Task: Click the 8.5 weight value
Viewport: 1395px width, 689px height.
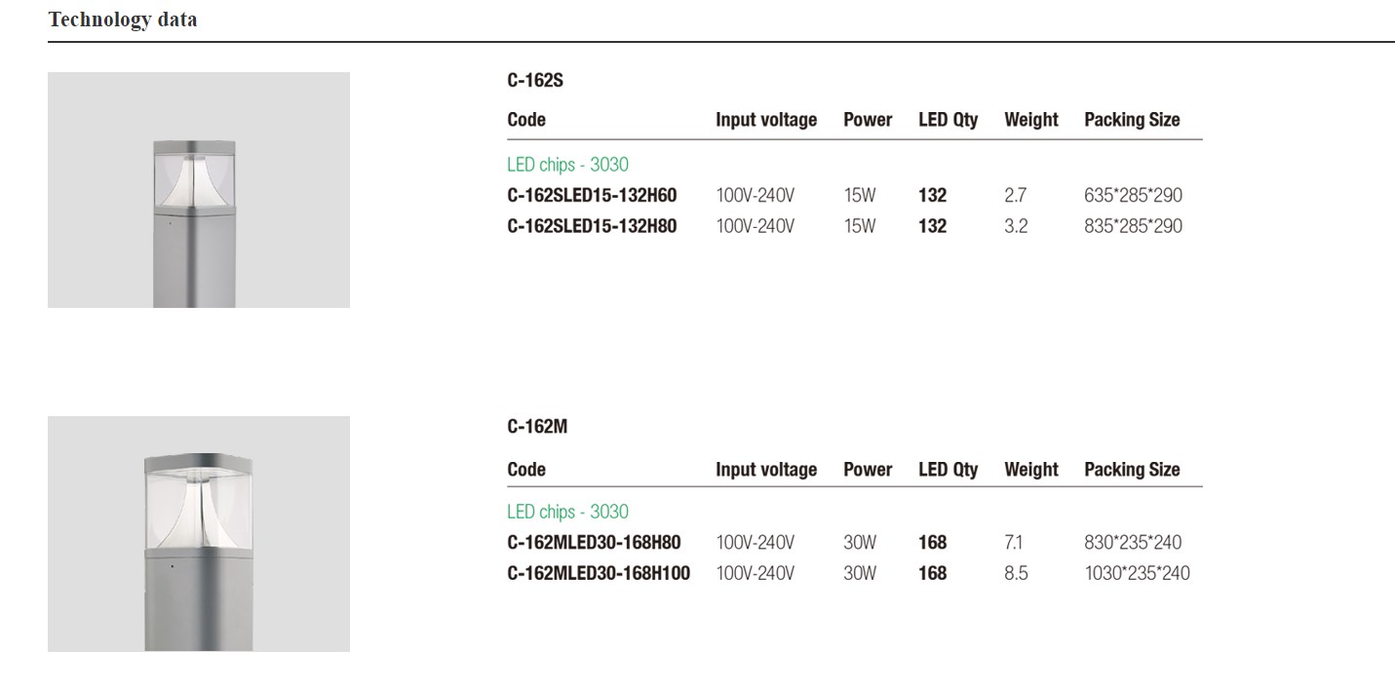Action: click(x=1016, y=573)
